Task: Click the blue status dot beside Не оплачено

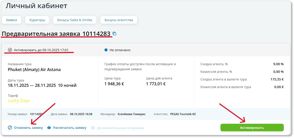Action: click(x=106, y=50)
